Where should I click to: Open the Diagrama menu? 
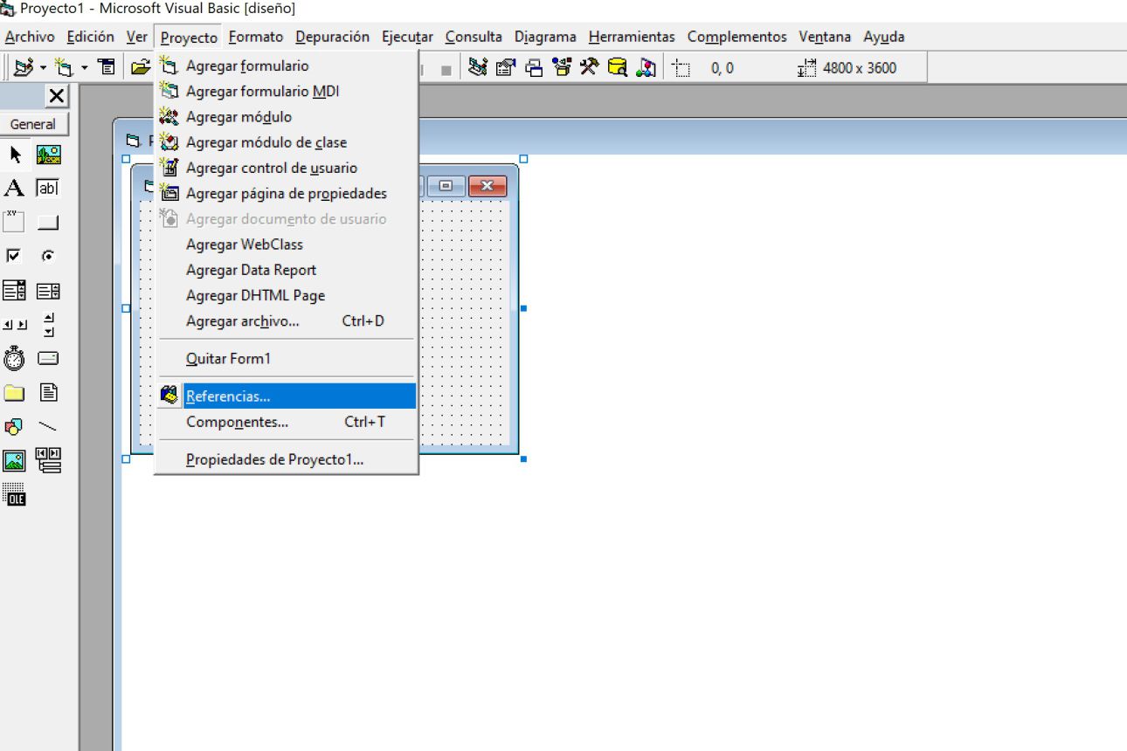pyautogui.click(x=545, y=37)
